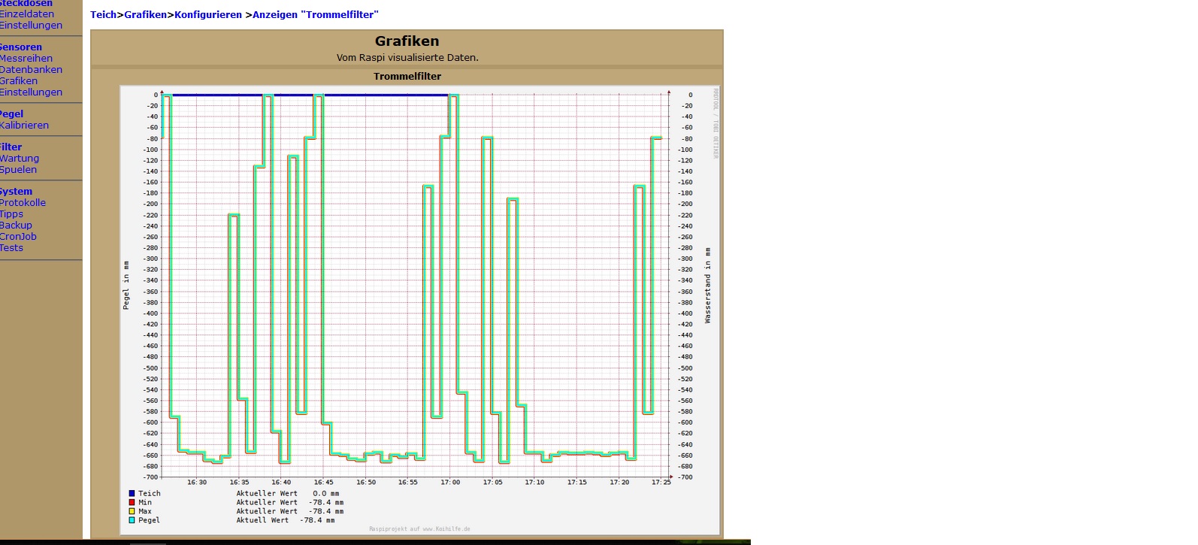Open Einstellungen under the Sensoren section

(x=31, y=92)
